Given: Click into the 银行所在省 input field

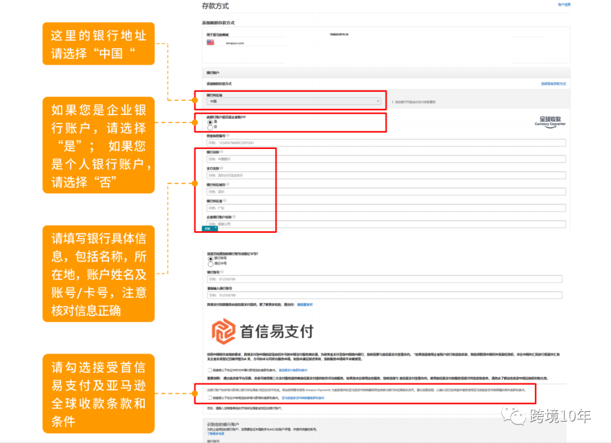Looking at the screenshot, I should tap(386, 208).
